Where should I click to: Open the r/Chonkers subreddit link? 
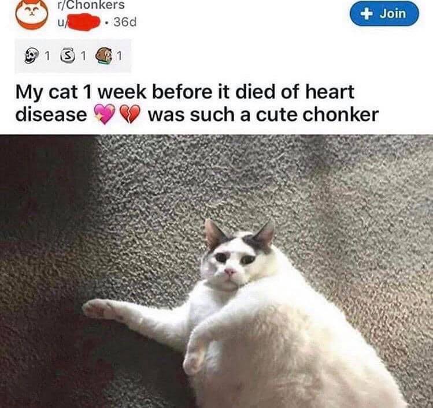point(91,5)
